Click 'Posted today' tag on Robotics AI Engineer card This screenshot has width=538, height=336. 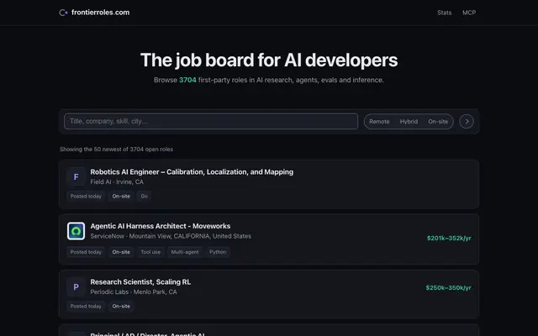point(86,196)
